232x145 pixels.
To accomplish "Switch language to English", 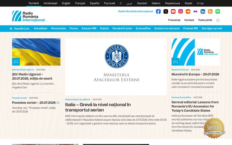I will tap(66, 3).
